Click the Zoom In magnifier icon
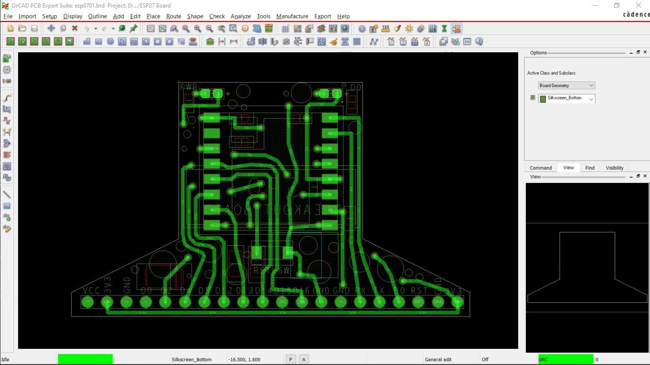The height and width of the screenshot is (365, 650). coord(197,29)
